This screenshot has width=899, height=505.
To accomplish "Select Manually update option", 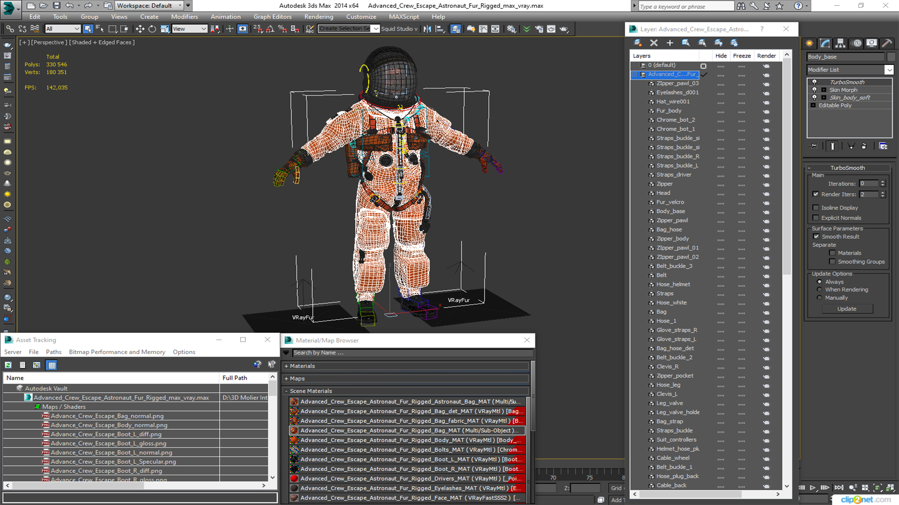I will tap(819, 298).
